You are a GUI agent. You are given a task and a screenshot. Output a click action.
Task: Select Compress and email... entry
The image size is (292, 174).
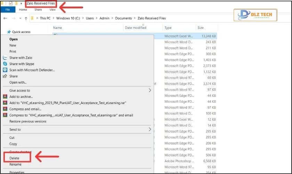coord(25,109)
